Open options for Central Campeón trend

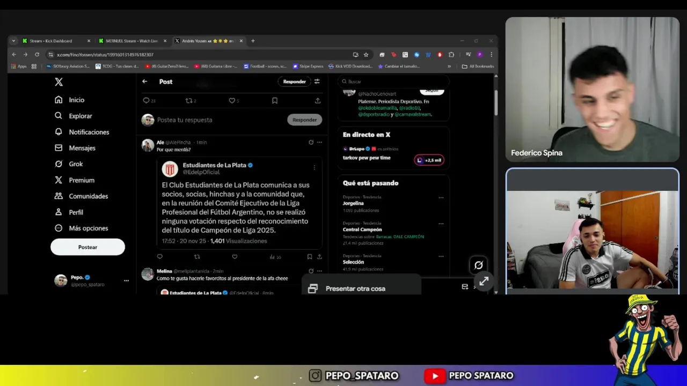[x=441, y=224]
